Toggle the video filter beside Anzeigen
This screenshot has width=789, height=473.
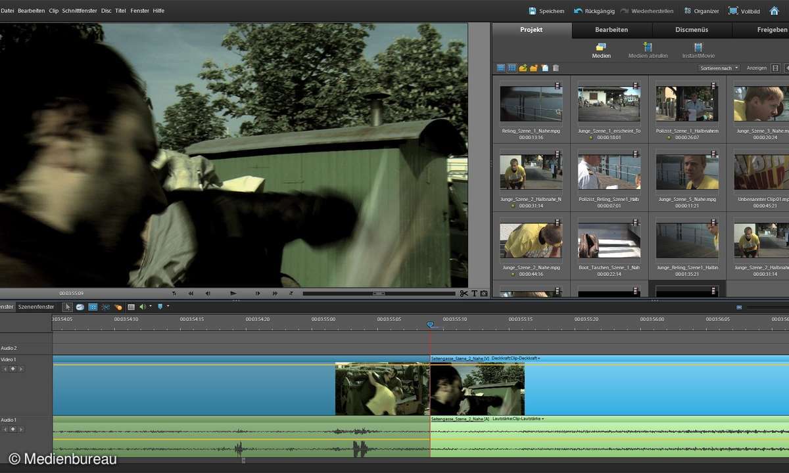point(775,68)
